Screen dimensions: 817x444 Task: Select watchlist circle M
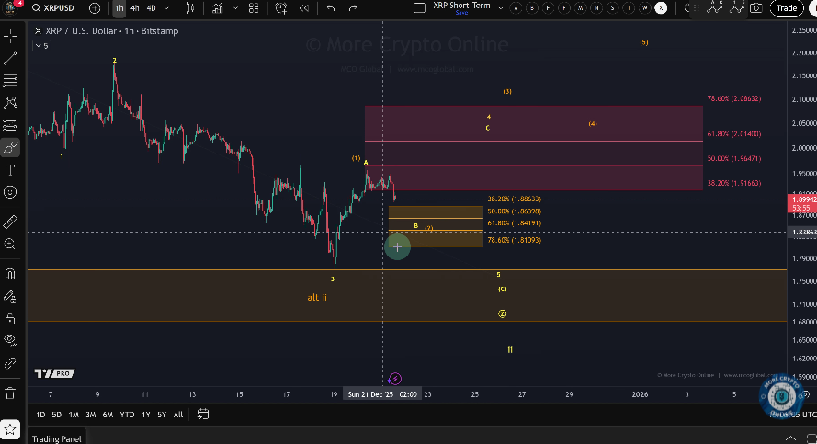(x=581, y=8)
